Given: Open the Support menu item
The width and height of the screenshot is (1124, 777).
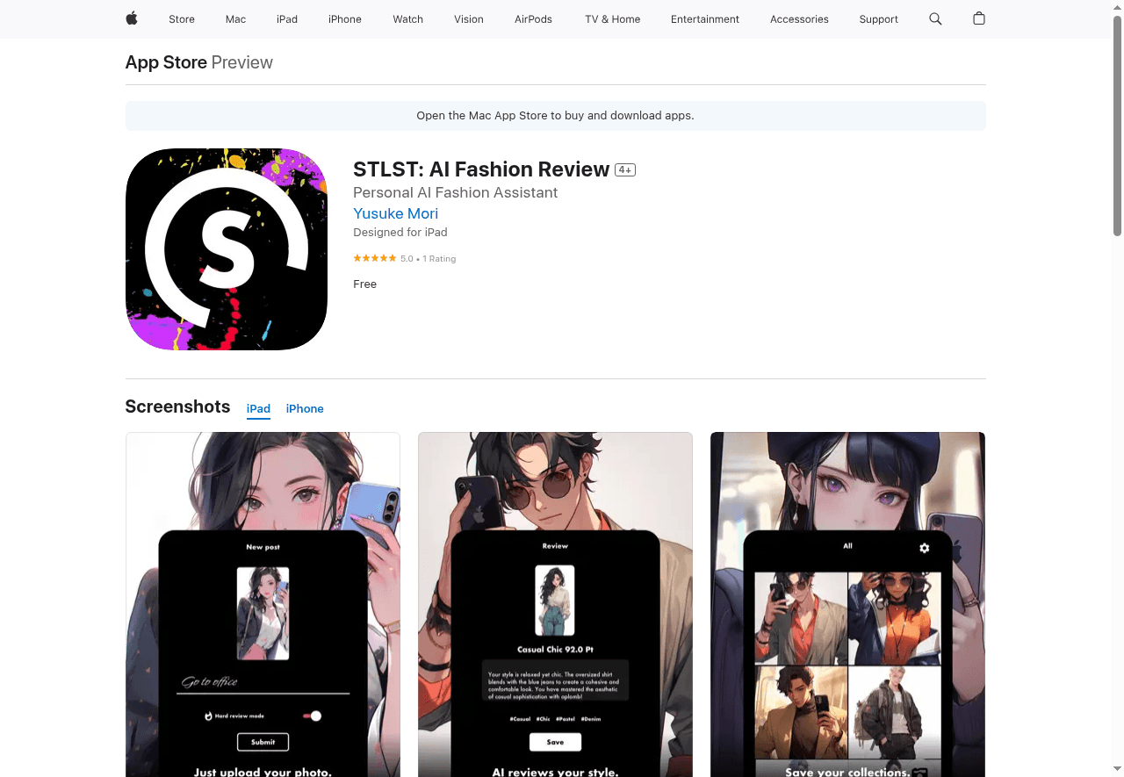Looking at the screenshot, I should click(878, 18).
